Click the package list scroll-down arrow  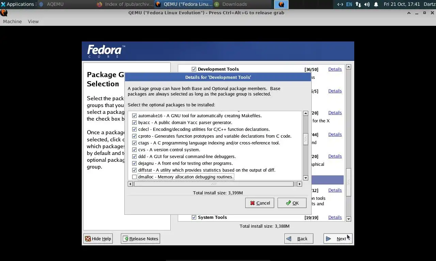click(306, 178)
